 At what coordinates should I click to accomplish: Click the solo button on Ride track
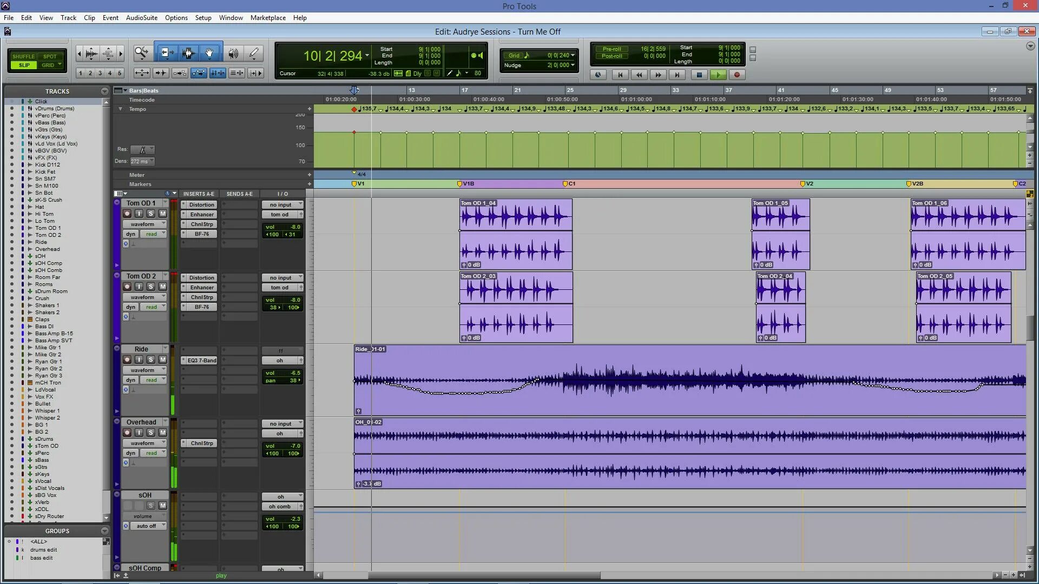(x=150, y=360)
